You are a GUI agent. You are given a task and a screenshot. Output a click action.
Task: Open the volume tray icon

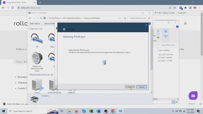pyautogui.click(x=177, y=111)
